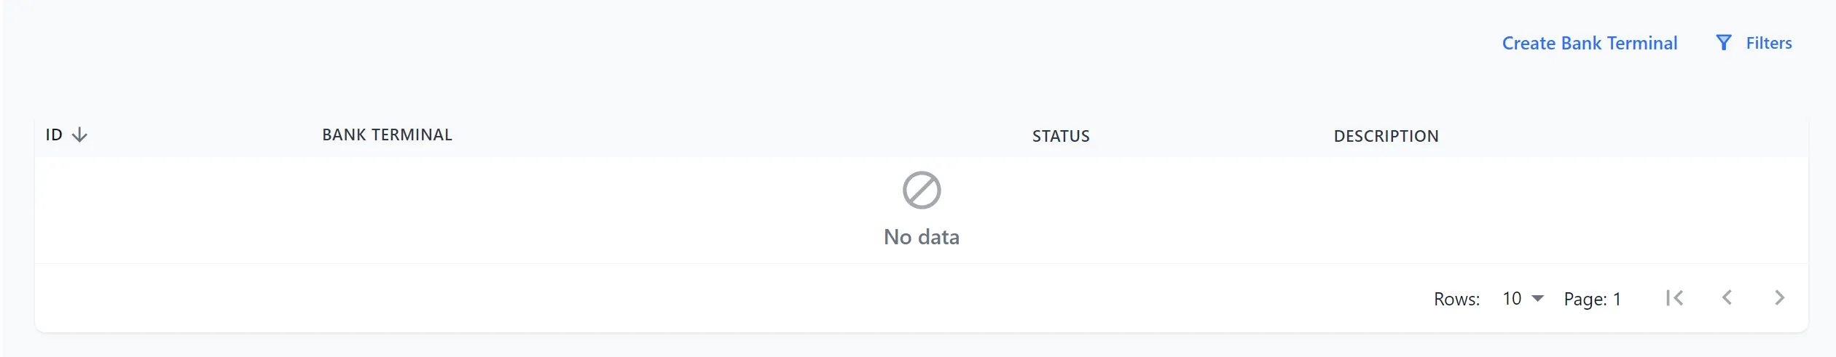Go to previous page chevron
Image resolution: width=1836 pixels, height=357 pixels.
[x=1727, y=298]
